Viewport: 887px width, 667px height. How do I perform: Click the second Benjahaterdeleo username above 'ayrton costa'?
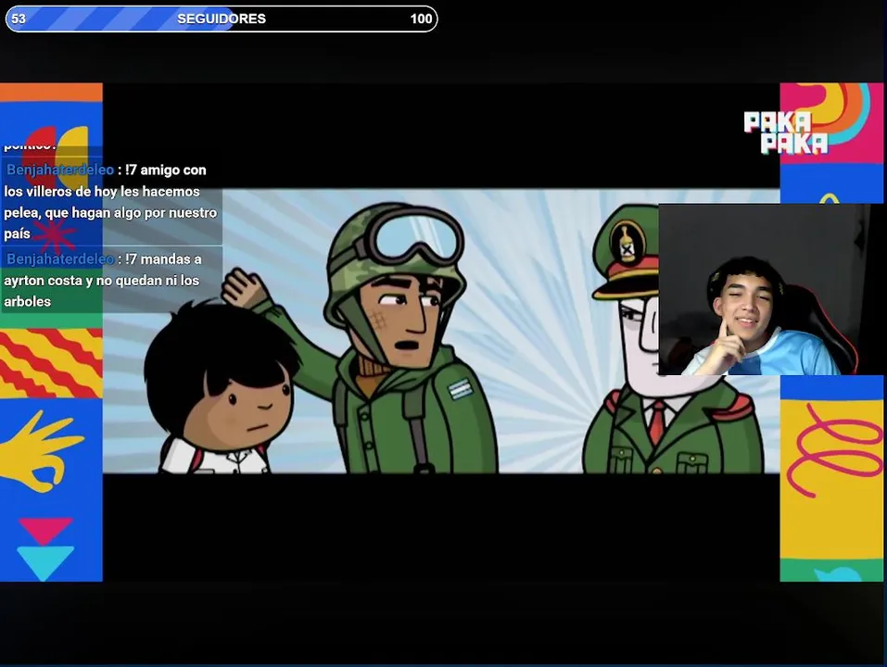60,258
